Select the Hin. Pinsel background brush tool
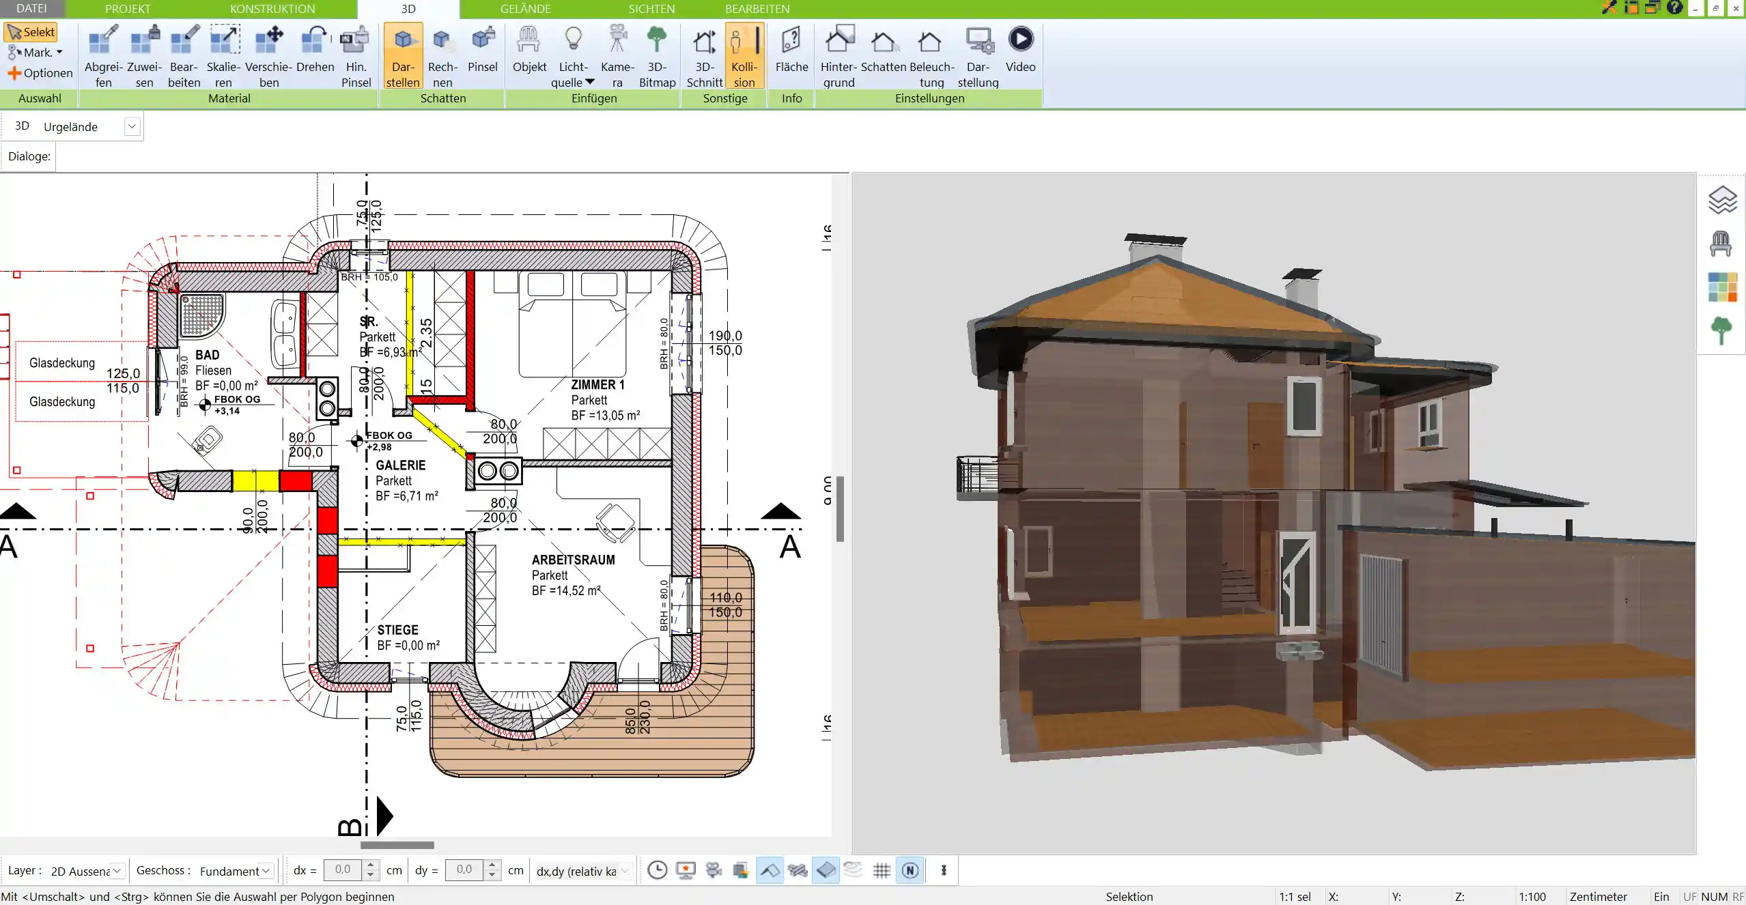Image resolution: width=1746 pixels, height=905 pixels. point(356,56)
